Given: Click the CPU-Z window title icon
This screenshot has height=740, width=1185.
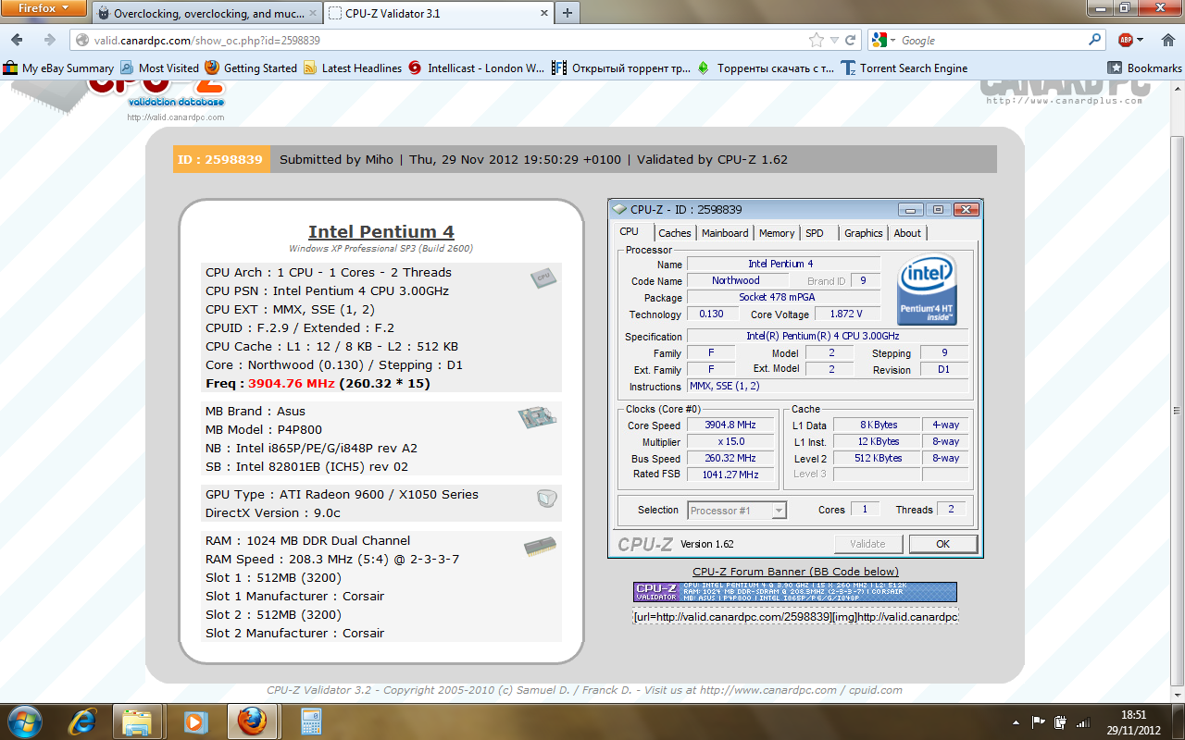Looking at the screenshot, I should pyautogui.click(x=620, y=209).
